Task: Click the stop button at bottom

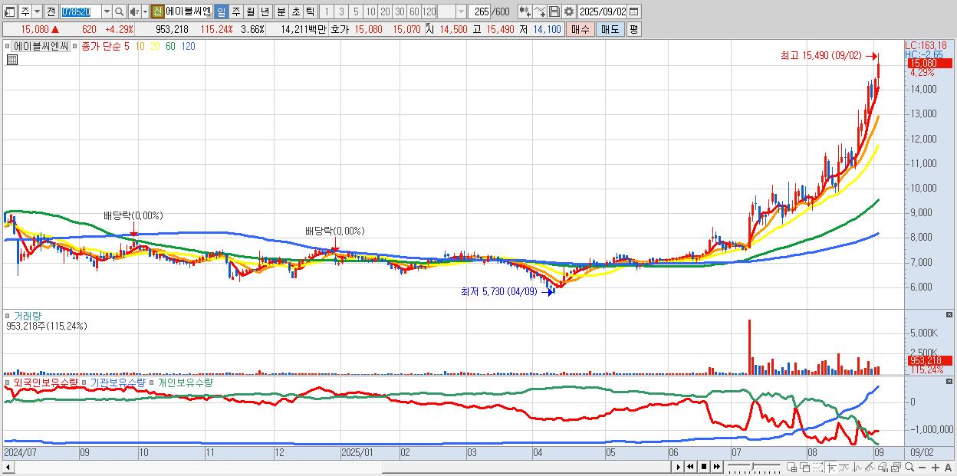Action: tap(703, 467)
